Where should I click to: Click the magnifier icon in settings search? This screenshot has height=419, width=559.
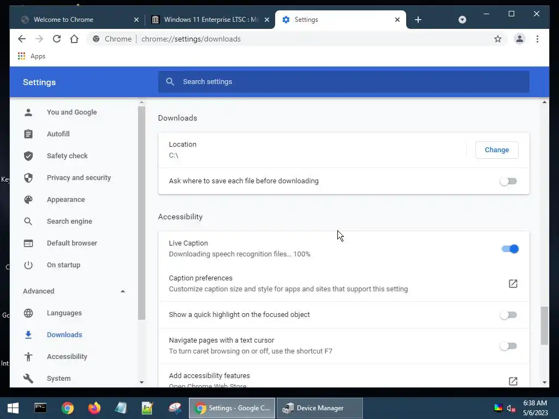(x=170, y=82)
